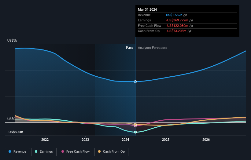251x160 pixels.
Task: Toggle the Earnings legend button
Action: [x=44, y=152]
